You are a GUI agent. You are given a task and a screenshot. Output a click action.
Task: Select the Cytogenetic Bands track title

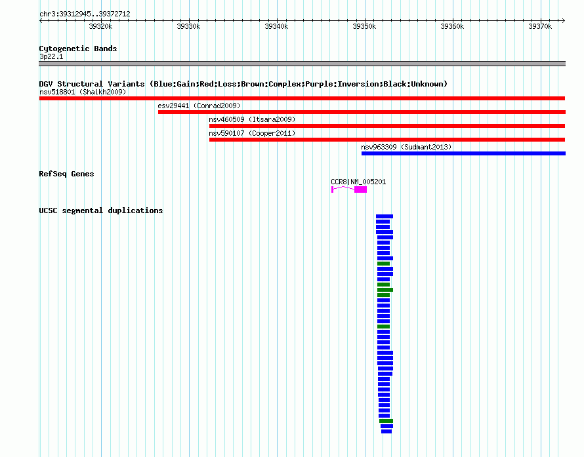pos(78,49)
